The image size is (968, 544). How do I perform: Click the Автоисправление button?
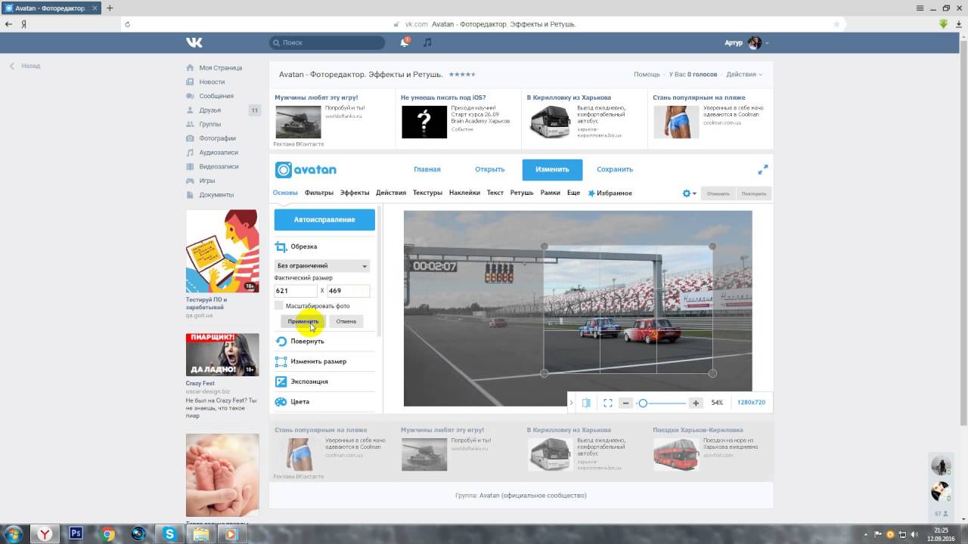click(324, 220)
